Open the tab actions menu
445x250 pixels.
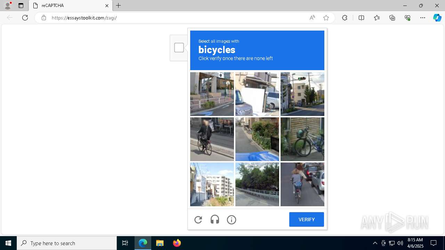click(21, 6)
